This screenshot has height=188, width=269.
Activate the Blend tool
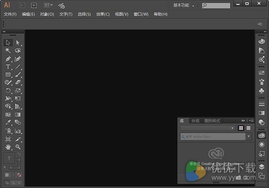point(18,122)
